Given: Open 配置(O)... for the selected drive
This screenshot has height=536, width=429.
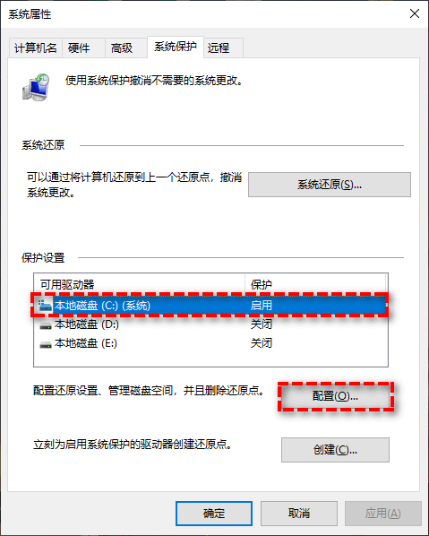Looking at the screenshot, I should (335, 396).
